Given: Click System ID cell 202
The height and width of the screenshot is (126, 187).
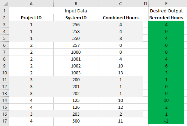Looking at the screenshot, I should pos(76,93).
